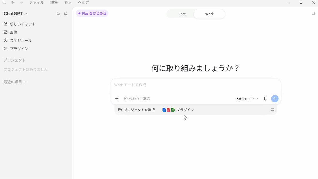Open the ファイル menu
This screenshot has width=318, height=179.
[37, 2]
